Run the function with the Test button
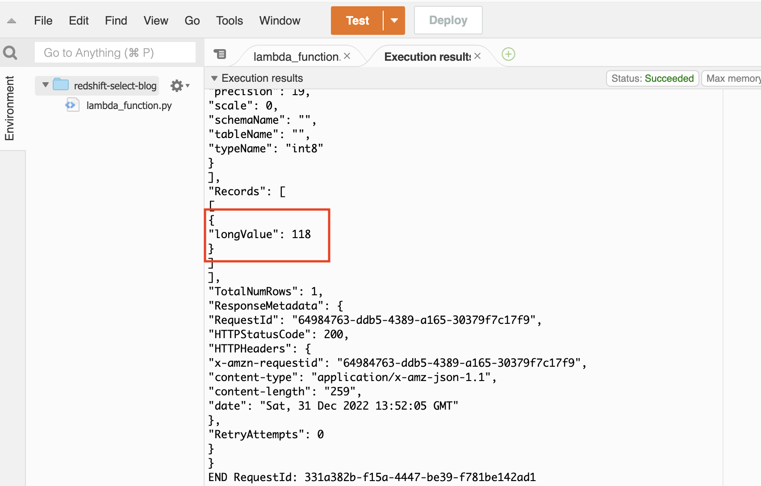The image size is (761, 486). click(x=357, y=20)
